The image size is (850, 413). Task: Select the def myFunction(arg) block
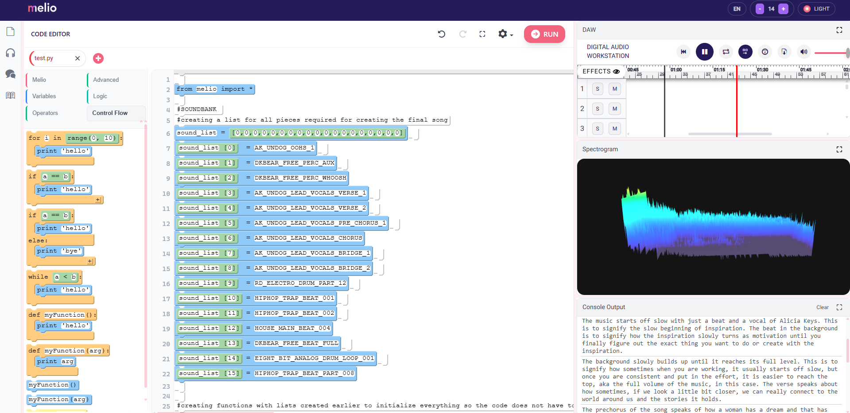pyautogui.click(x=68, y=351)
